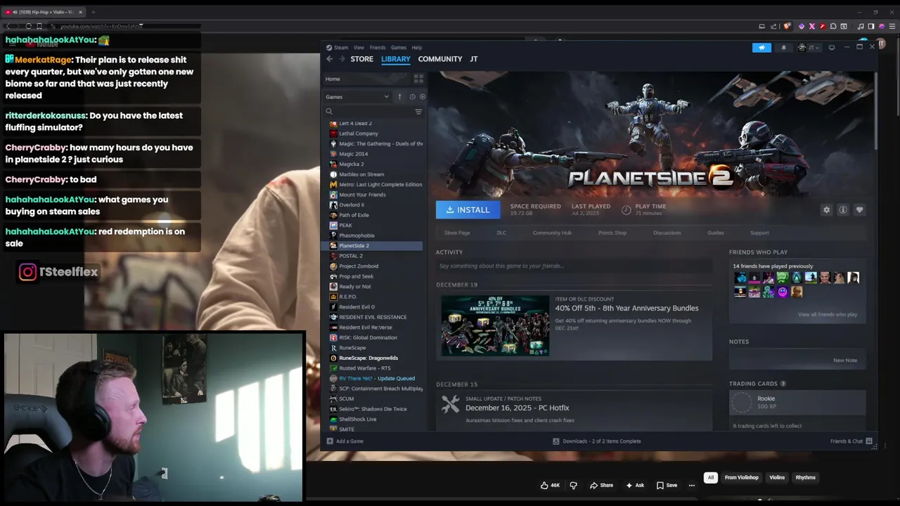Screen dimensions: 900x506
Task: Open PlanetSide 2 Guides
Action: pyautogui.click(x=716, y=233)
